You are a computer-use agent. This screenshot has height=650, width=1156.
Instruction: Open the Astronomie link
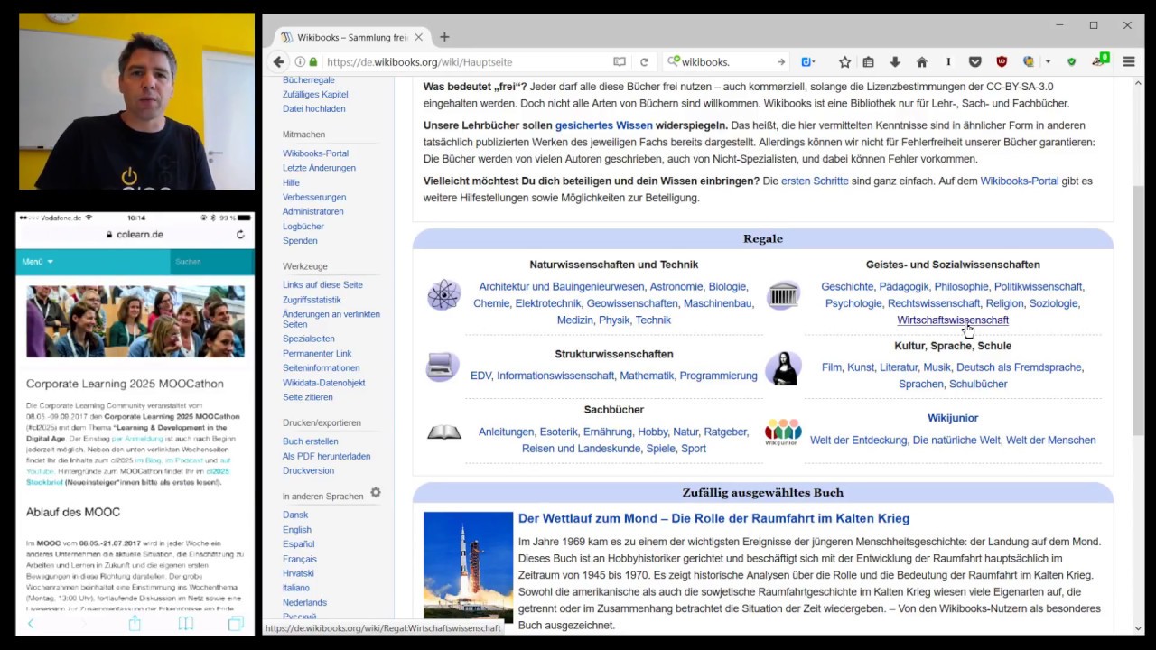tap(676, 286)
